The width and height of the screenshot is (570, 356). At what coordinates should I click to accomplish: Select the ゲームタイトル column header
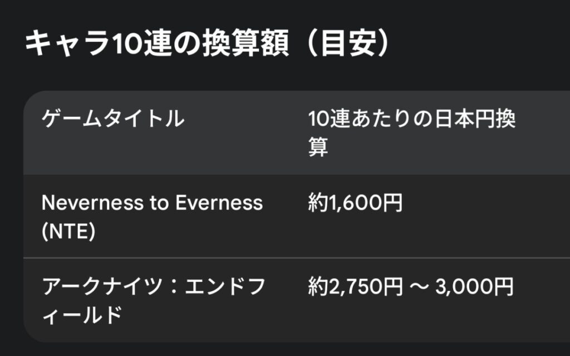[113, 118]
